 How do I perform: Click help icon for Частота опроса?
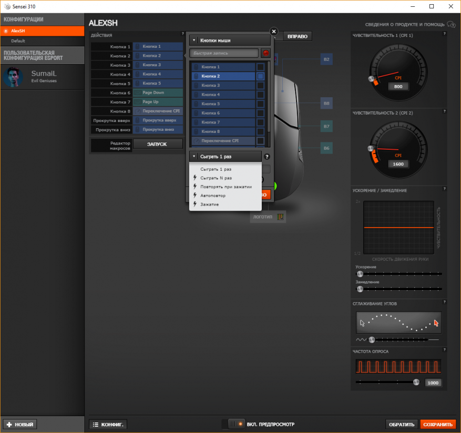click(x=444, y=350)
